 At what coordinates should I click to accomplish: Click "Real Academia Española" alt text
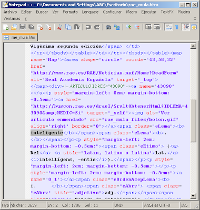[78, 80]
